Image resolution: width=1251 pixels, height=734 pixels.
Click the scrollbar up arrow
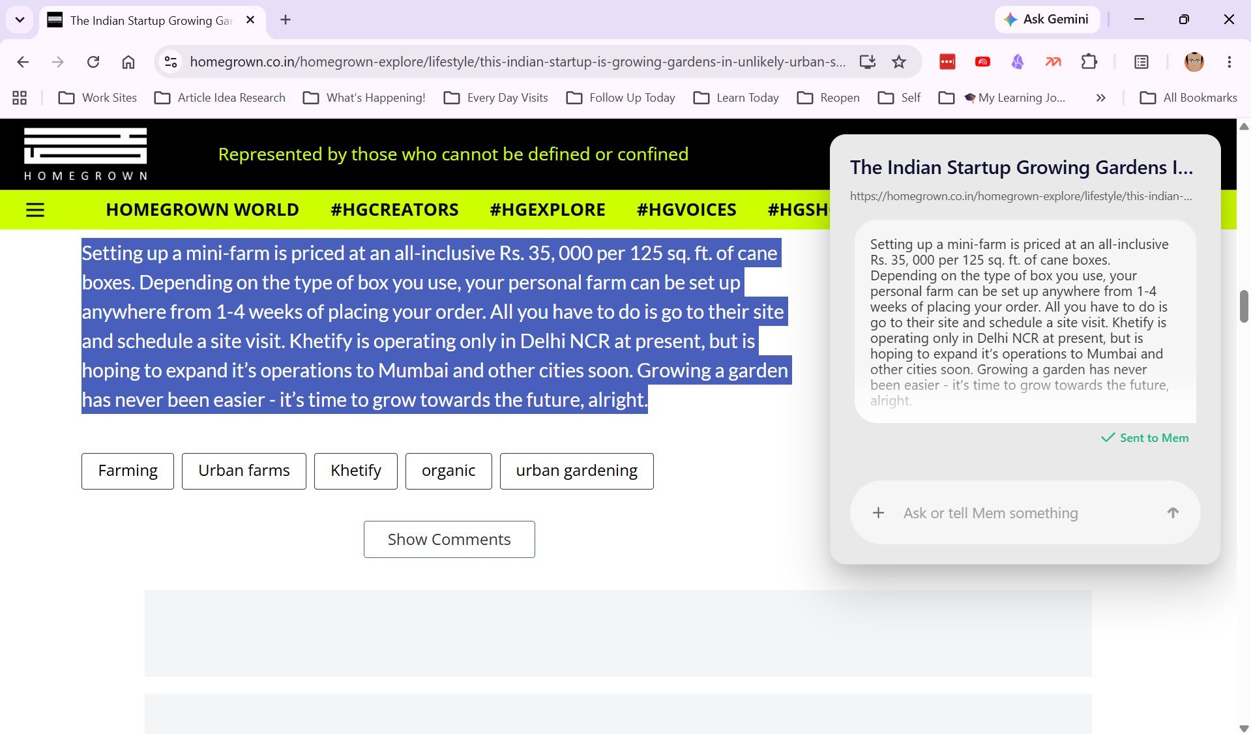point(1244,126)
